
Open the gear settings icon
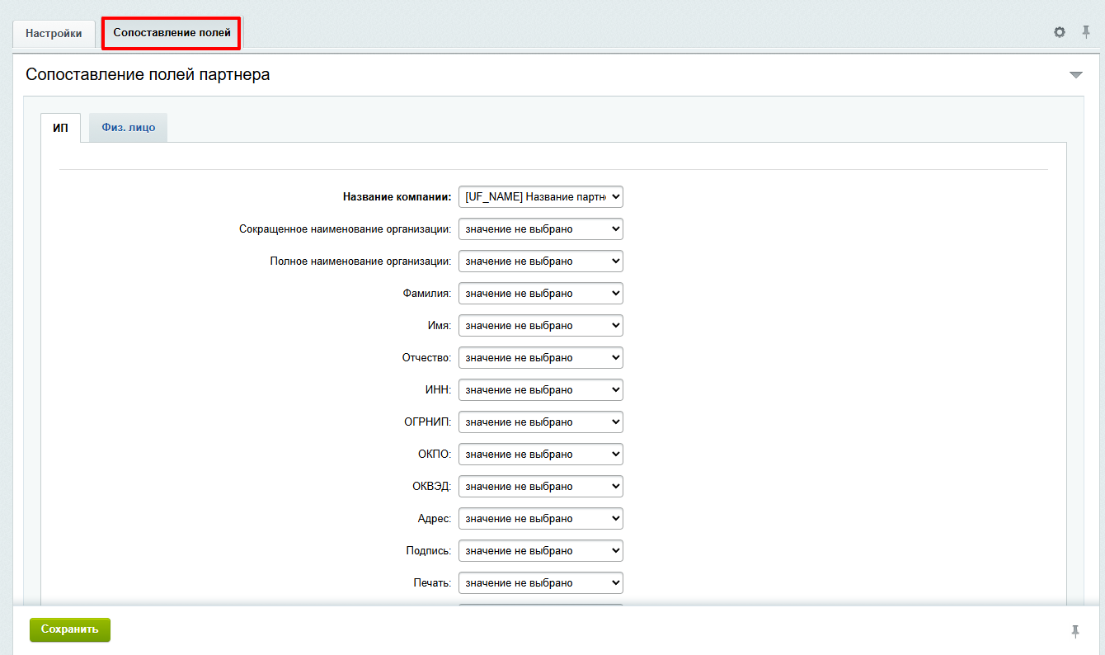click(x=1060, y=32)
